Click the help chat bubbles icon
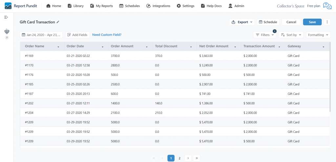 (x=327, y=6)
